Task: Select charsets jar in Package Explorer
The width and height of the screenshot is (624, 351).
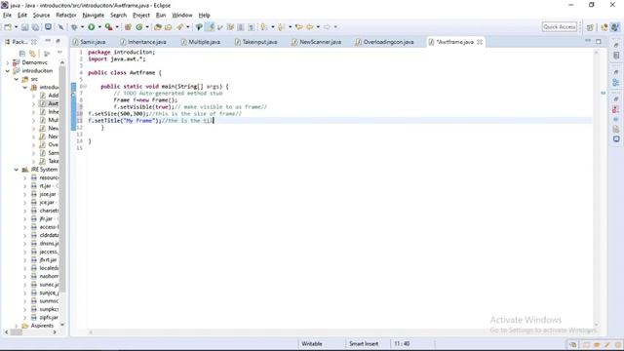Action: point(49,211)
